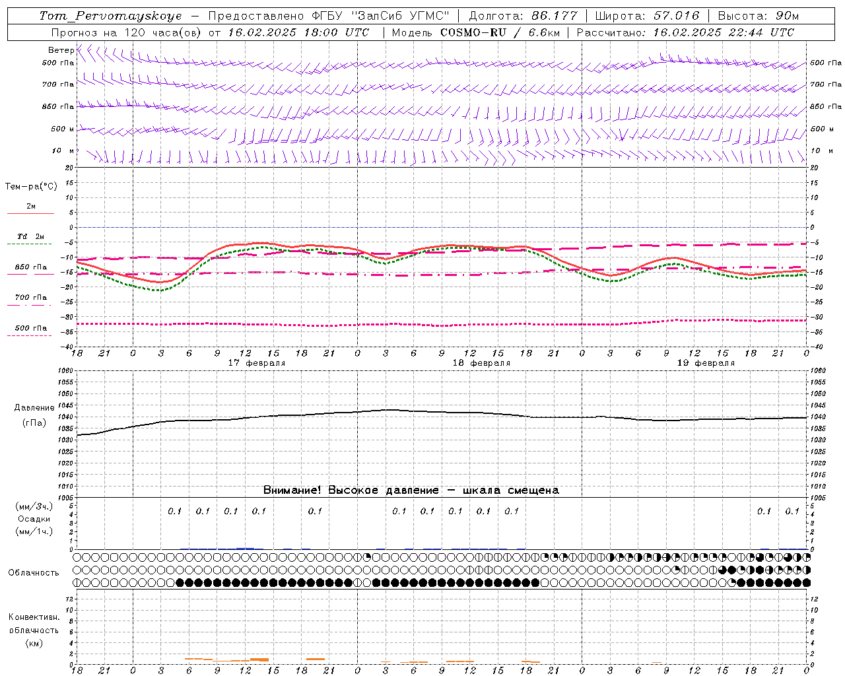
Task: Click the dash-dot line sample under 700 гПа legend
Action: (x=29, y=305)
